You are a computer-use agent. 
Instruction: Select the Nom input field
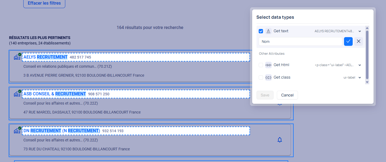point(301,41)
